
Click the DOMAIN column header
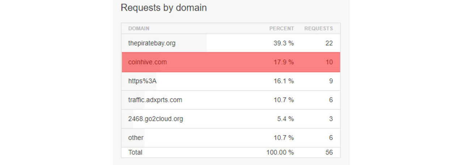(139, 28)
